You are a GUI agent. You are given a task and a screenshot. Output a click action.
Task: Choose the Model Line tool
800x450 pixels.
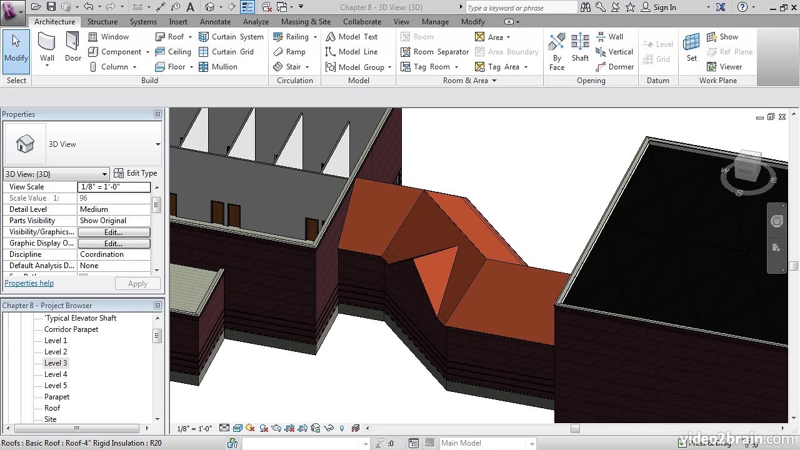pyautogui.click(x=352, y=52)
